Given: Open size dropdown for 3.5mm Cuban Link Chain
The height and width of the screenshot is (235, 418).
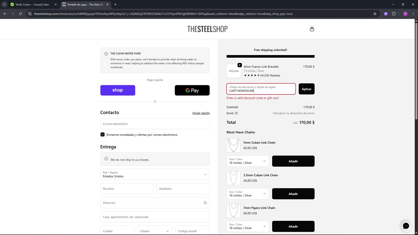Looking at the screenshot, I should (248, 194).
